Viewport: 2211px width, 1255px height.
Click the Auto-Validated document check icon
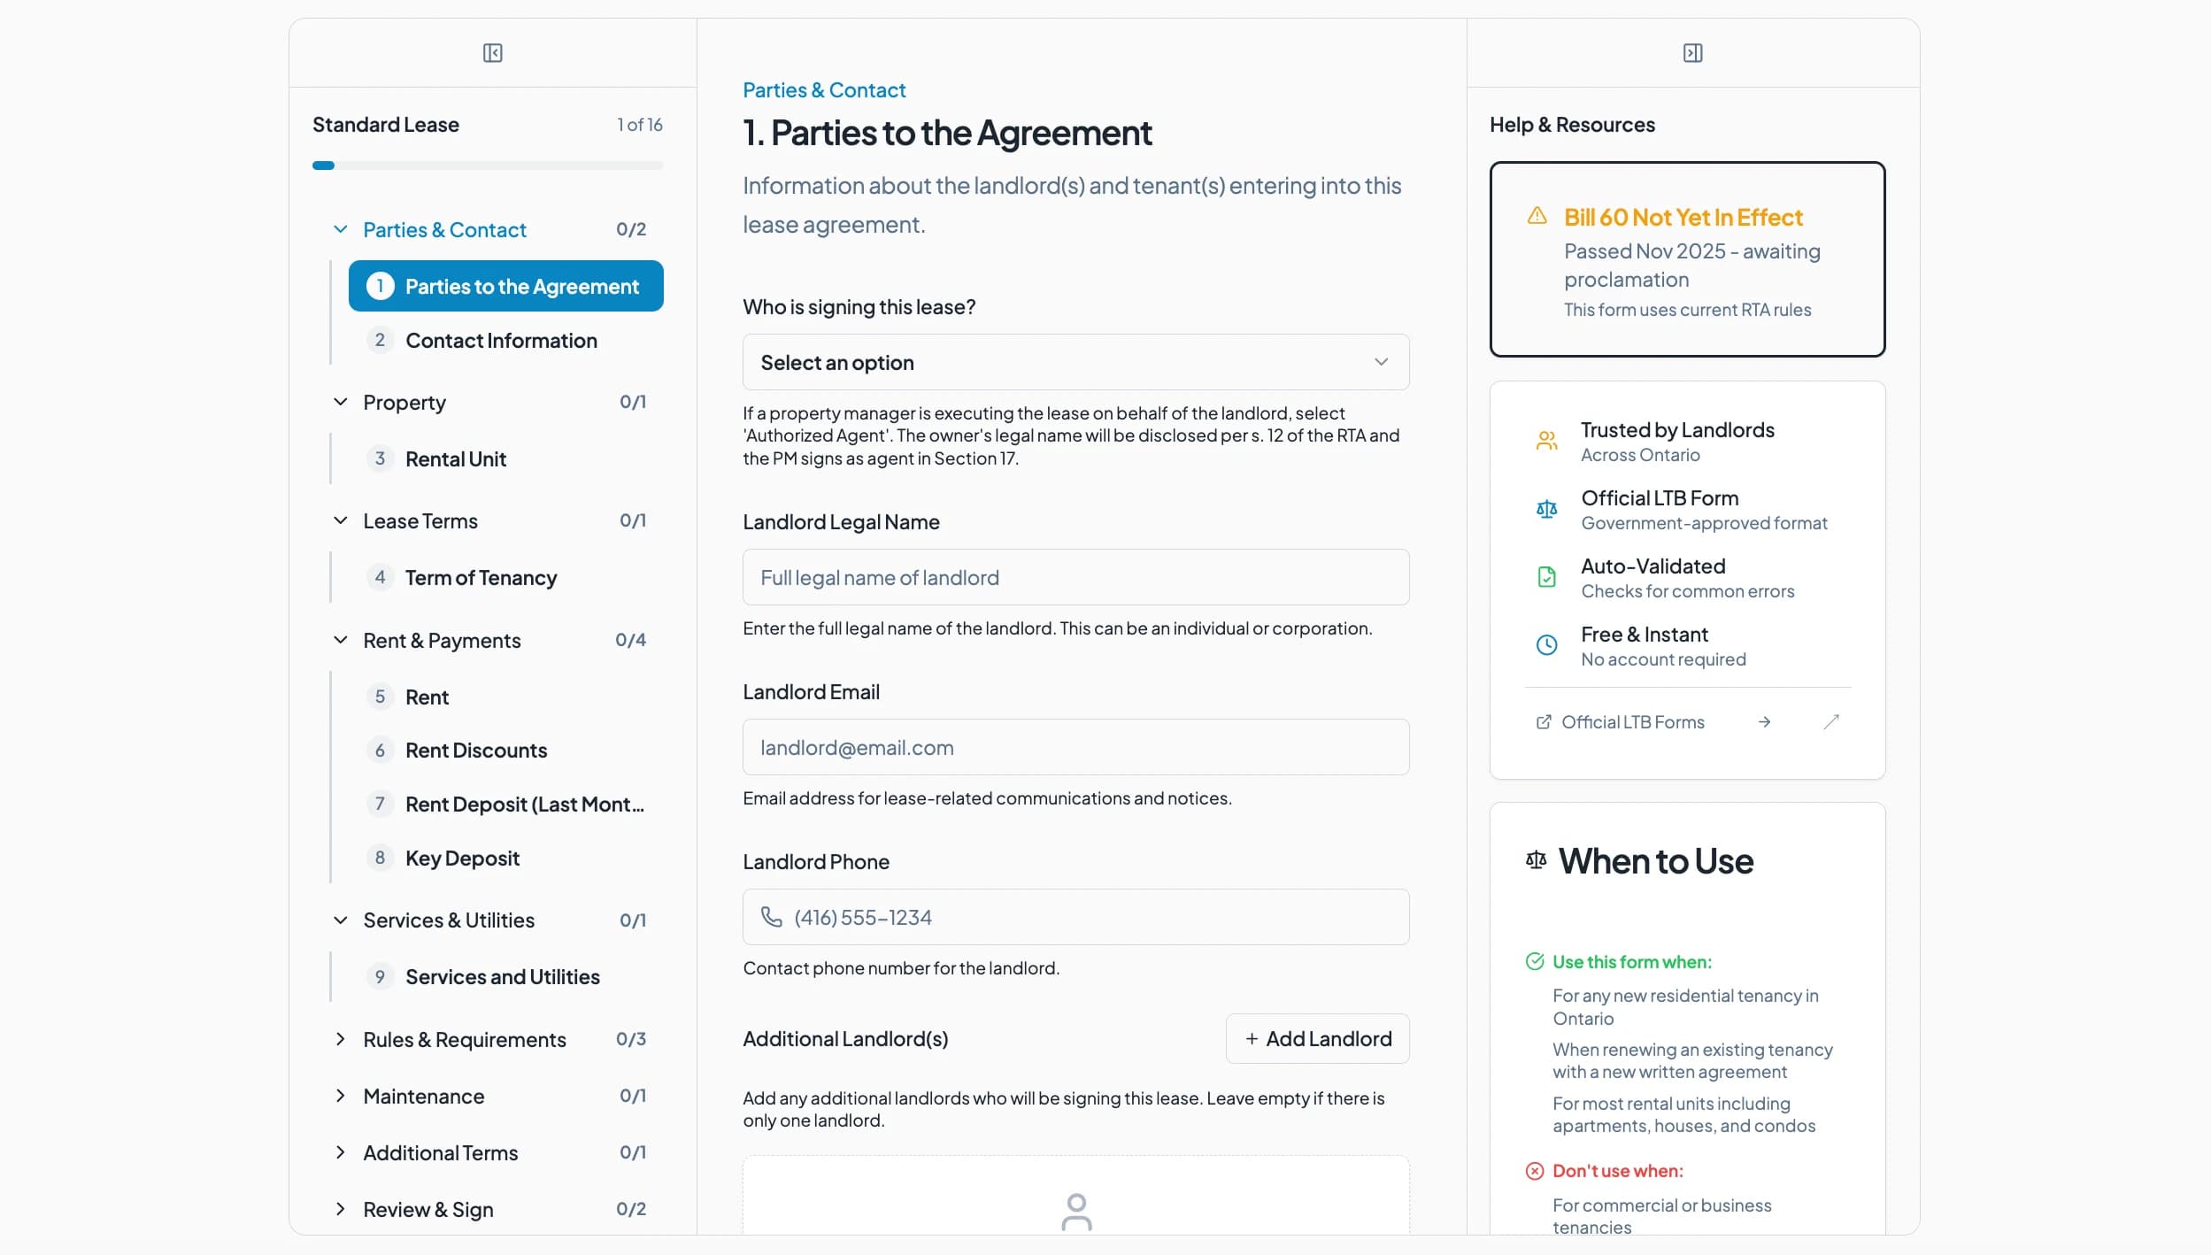pos(1546,577)
